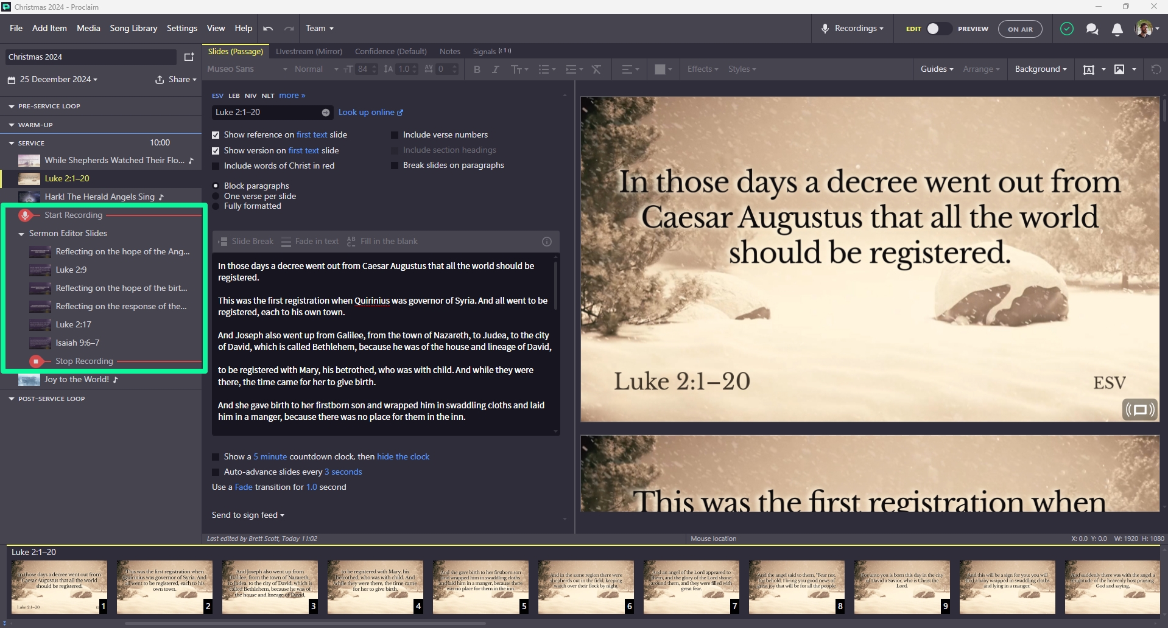The height and width of the screenshot is (628, 1168).
Task: Open the notifications bell
Action: pyautogui.click(x=1117, y=29)
